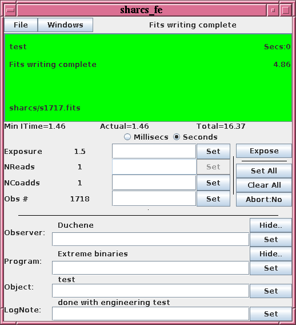Start an exposure with Expose button
Image resolution: width=296 pixels, height=325 pixels.
(264, 151)
